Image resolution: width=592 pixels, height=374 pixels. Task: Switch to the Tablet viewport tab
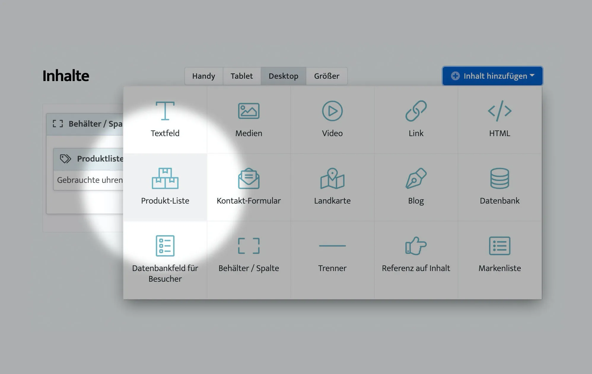[242, 76]
